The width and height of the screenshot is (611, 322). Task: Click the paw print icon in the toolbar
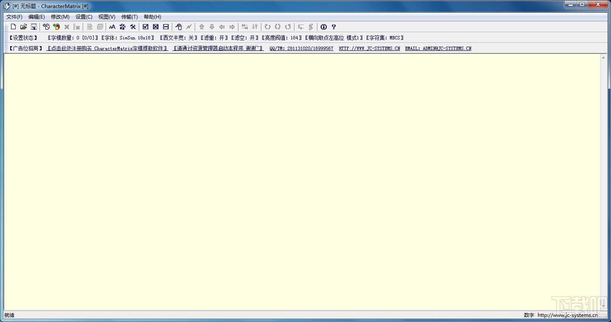pyautogui.click(x=123, y=27)
